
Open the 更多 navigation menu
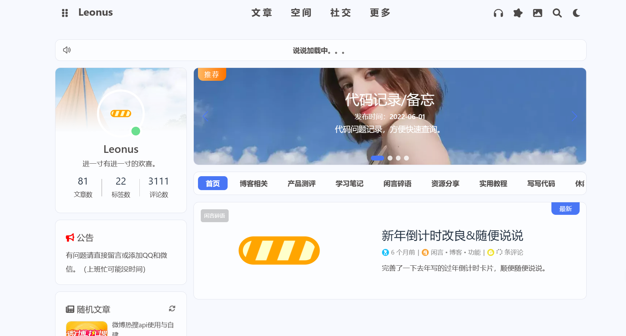380,13
